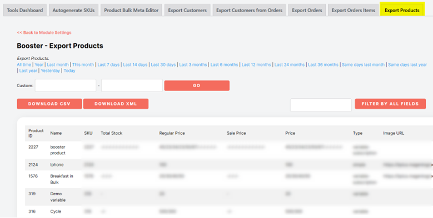Screen dimensions: 433x218
Task: Select product ID 1576 cell
Action: tap(33, 176)
